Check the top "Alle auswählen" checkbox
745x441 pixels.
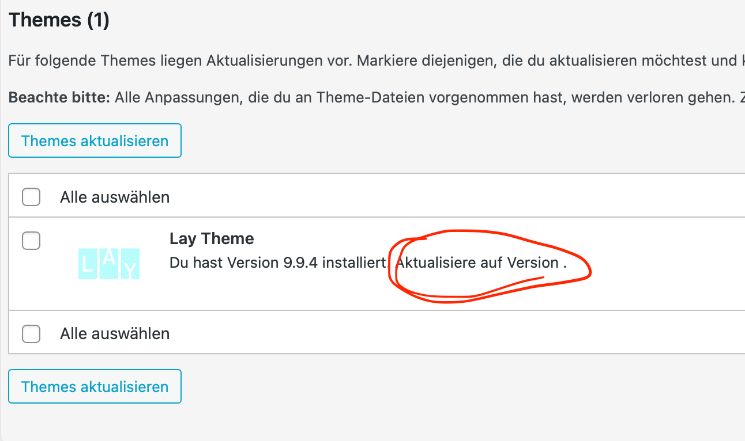pyautogui.click(x=31, y=197)
